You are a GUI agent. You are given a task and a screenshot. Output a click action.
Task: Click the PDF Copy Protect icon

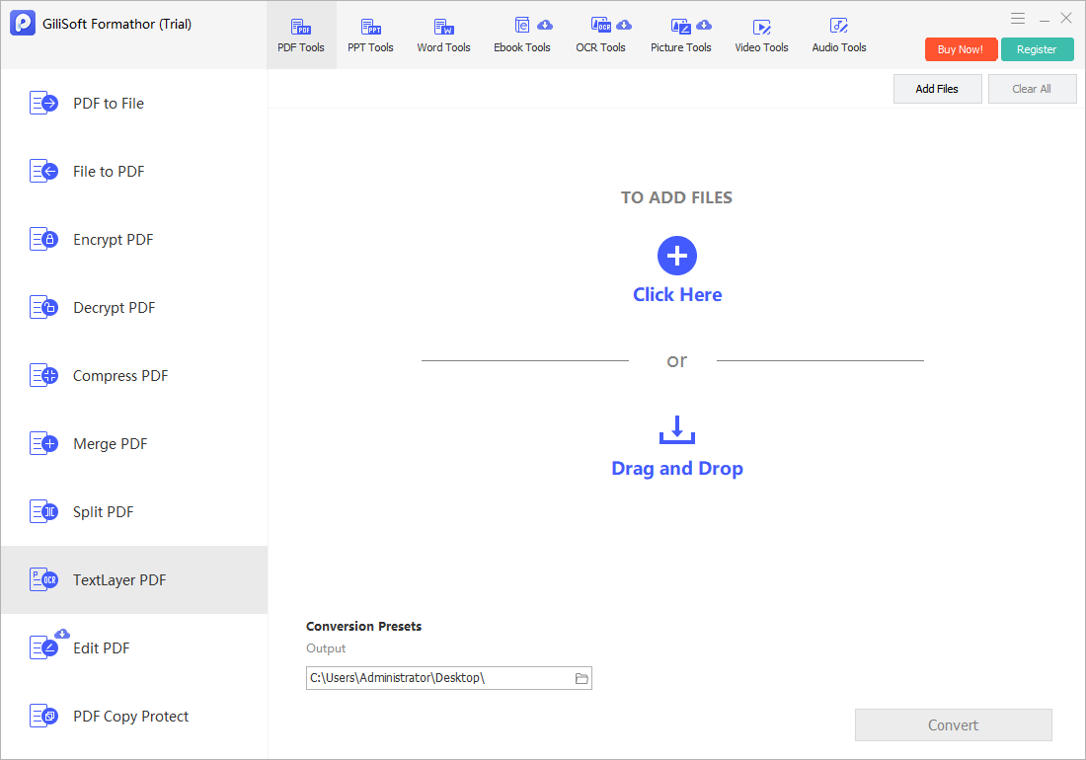pos(43,717)
